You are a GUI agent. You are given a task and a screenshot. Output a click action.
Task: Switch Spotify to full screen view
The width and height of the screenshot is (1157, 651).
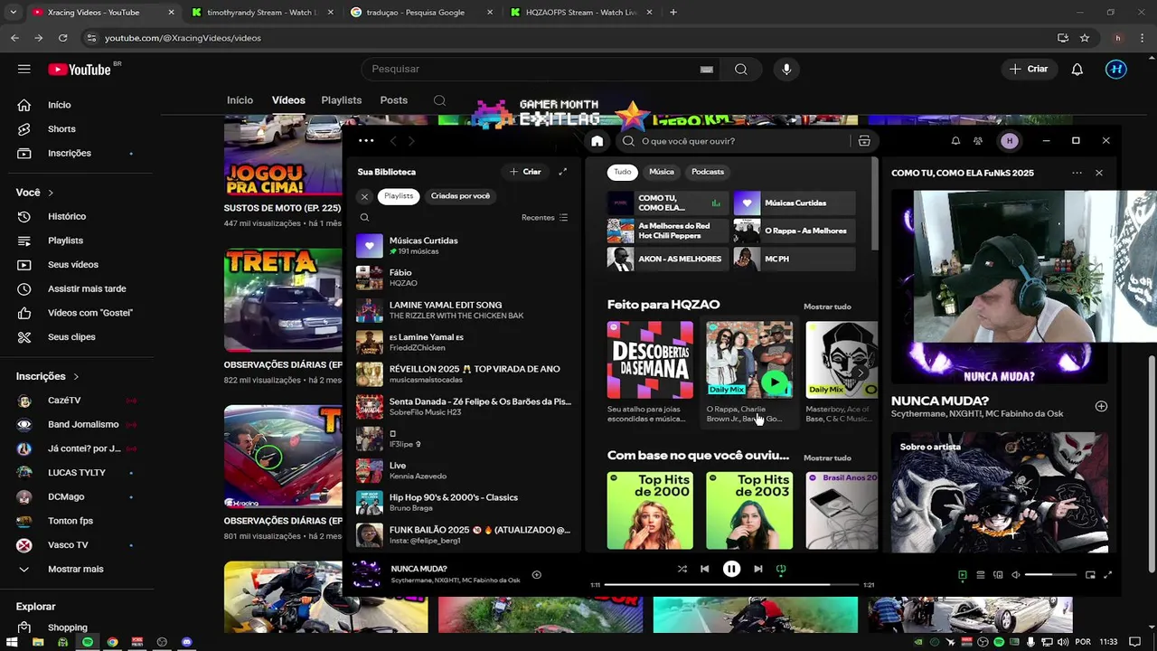[1107, 575]
